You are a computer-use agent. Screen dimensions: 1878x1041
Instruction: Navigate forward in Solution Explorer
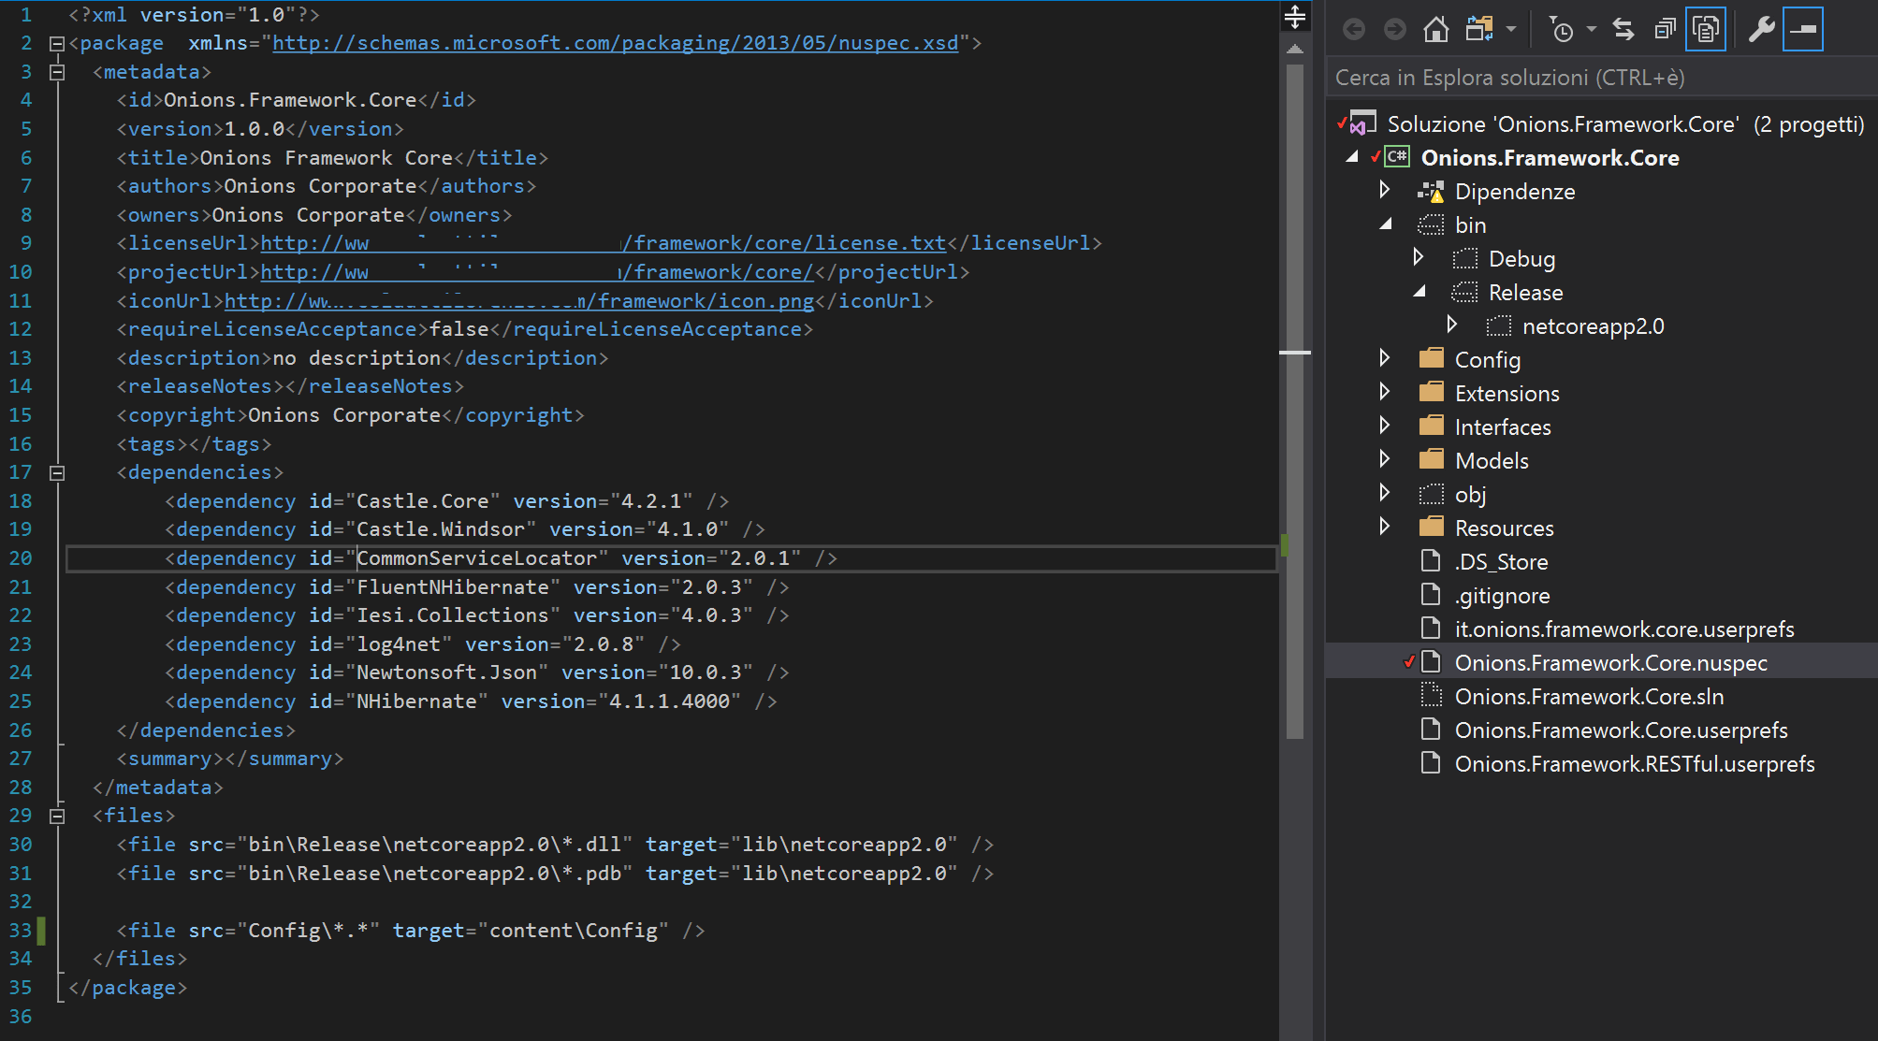pyautogui.click(x=1395, y=29)
